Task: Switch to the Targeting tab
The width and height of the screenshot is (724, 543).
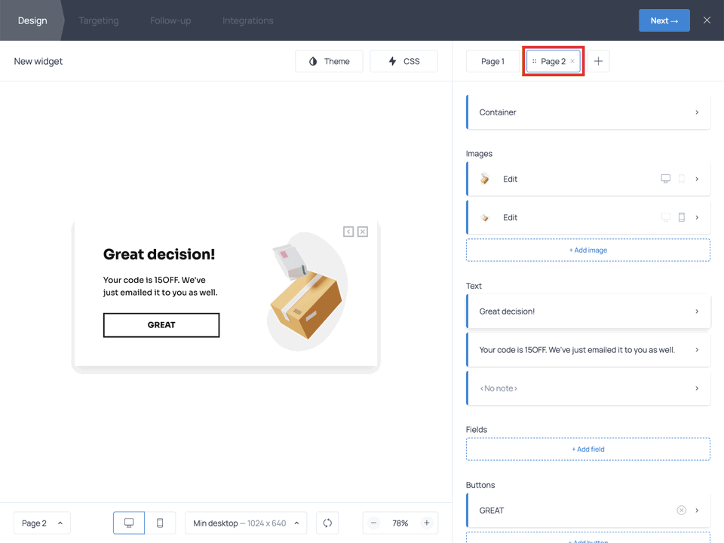Action: tap(98, 20)
